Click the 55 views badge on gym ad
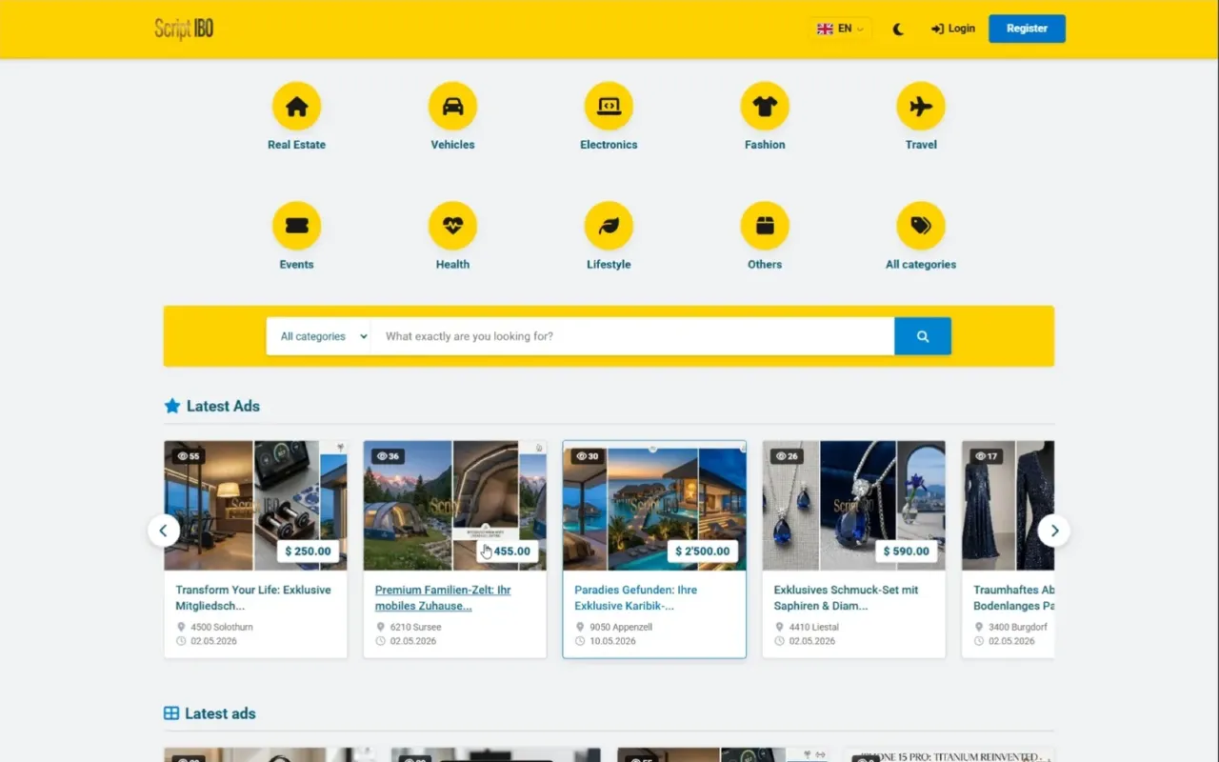The image size is (1219, 762). [189, 456]
